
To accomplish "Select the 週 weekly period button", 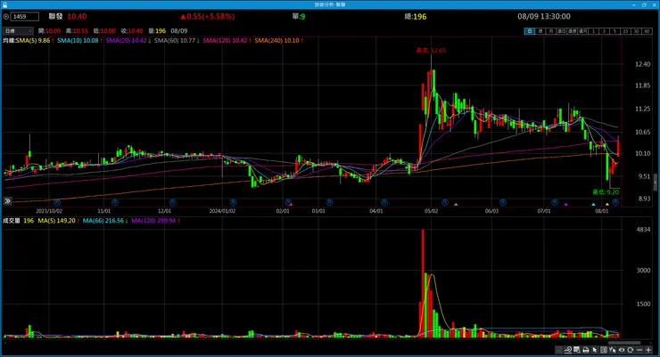I will pos(540,31).
